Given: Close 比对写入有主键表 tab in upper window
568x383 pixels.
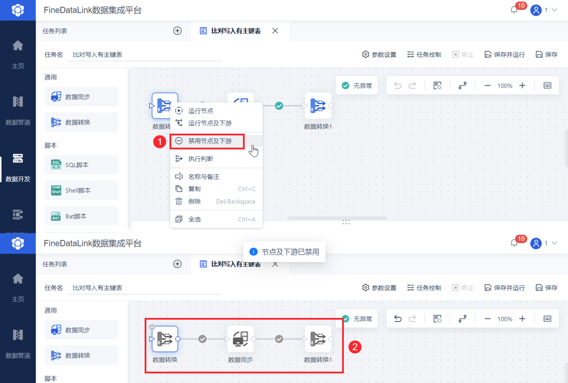Looking at the screenshot, I should 275,31.
